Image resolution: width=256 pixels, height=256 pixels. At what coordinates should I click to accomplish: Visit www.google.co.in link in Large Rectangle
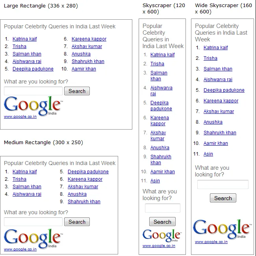[20, 117]
